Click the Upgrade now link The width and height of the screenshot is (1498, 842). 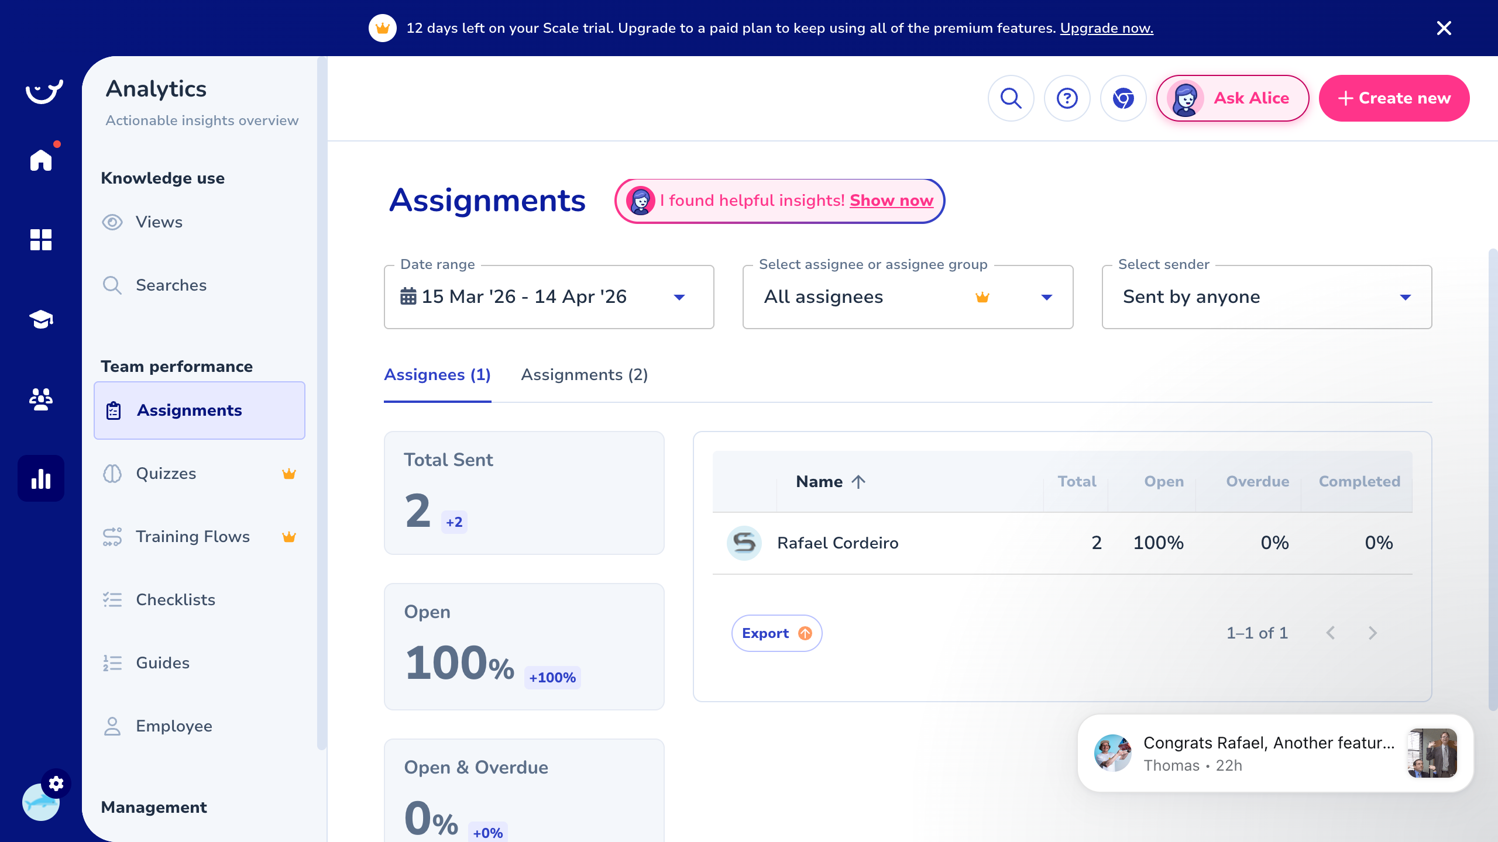pos(1106,27)
